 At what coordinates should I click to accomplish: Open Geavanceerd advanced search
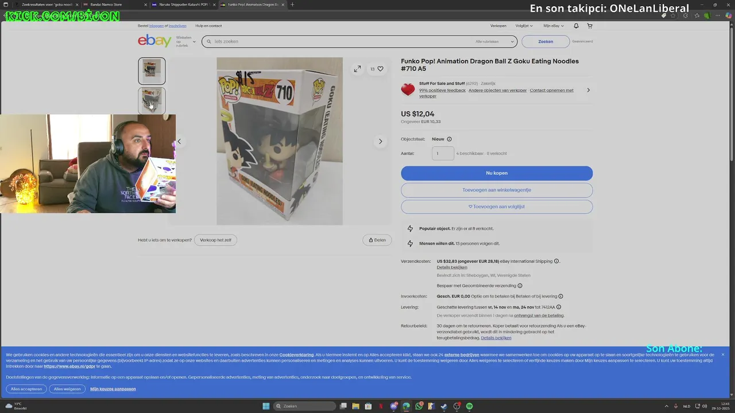click(x=582, y=41)
